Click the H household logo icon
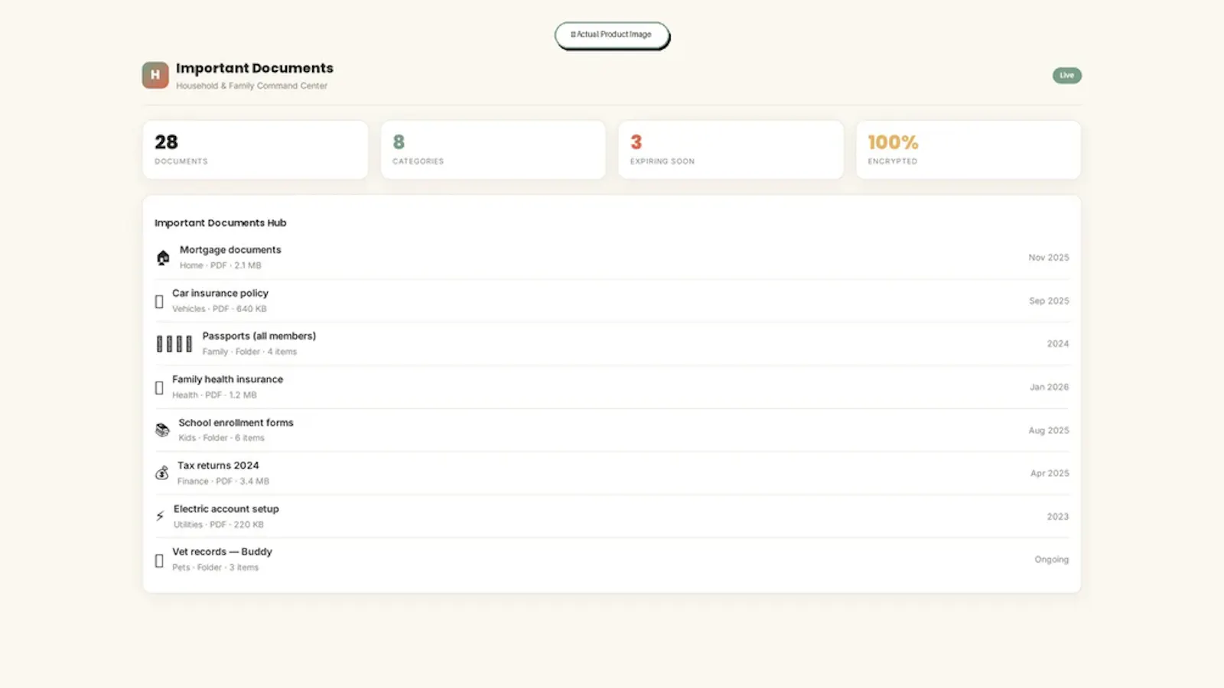 click(155, 75)
